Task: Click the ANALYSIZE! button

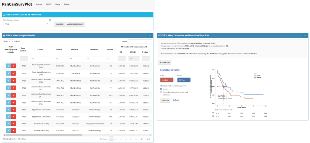Action: (59, 24)
